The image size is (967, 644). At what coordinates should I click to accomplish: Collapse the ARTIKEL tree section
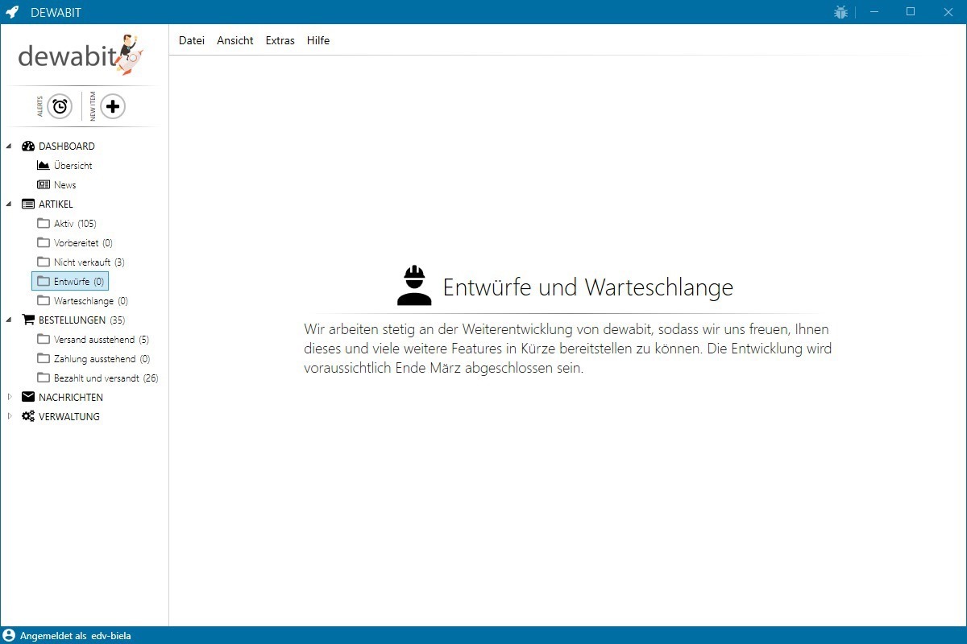[9, 204]
